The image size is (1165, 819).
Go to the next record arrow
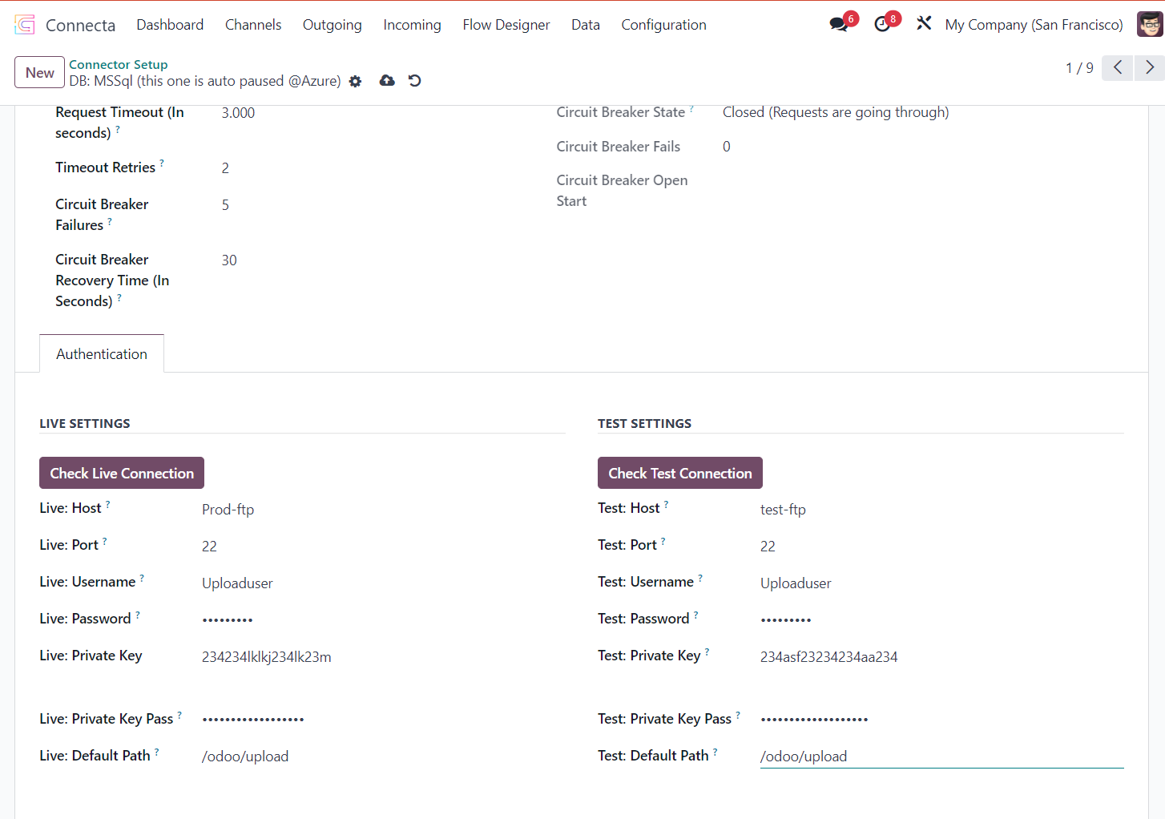pos(1149,68)
